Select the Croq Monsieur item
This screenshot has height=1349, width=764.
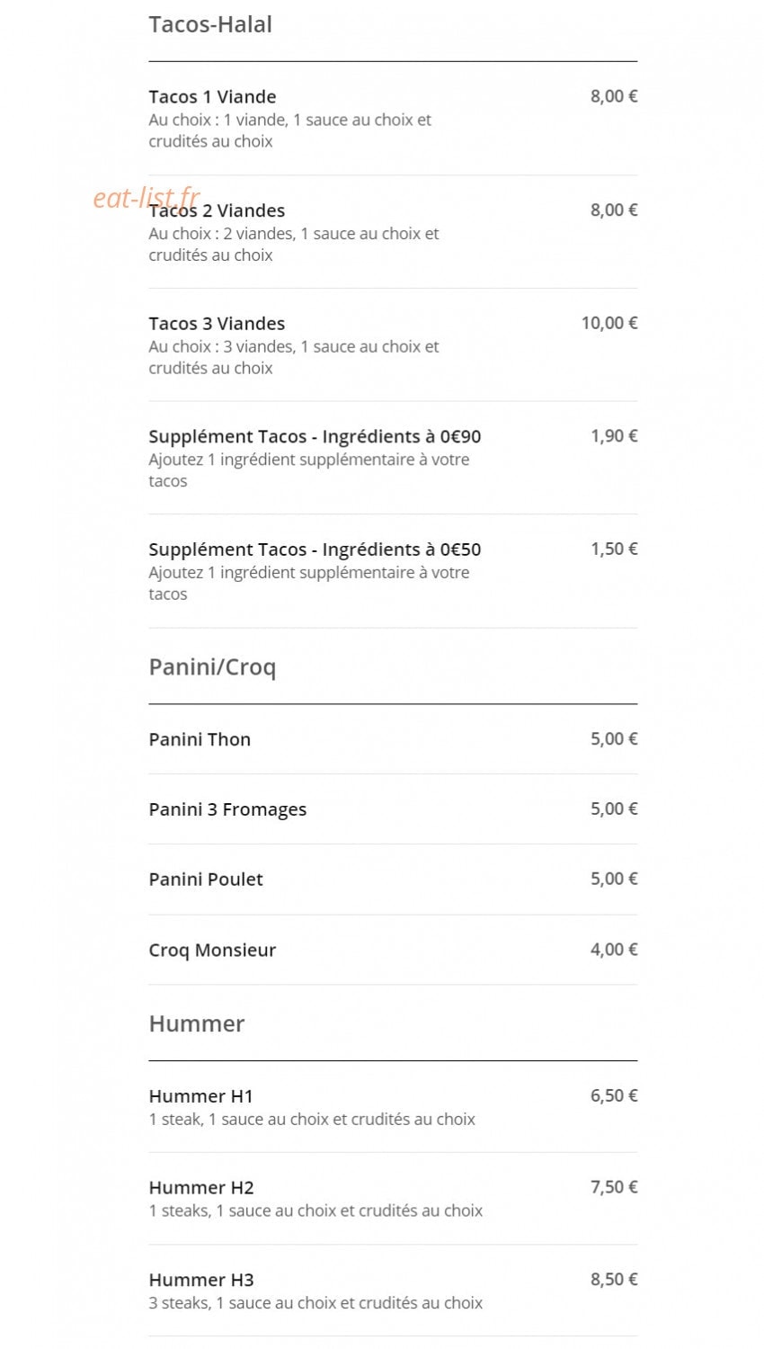393,950
